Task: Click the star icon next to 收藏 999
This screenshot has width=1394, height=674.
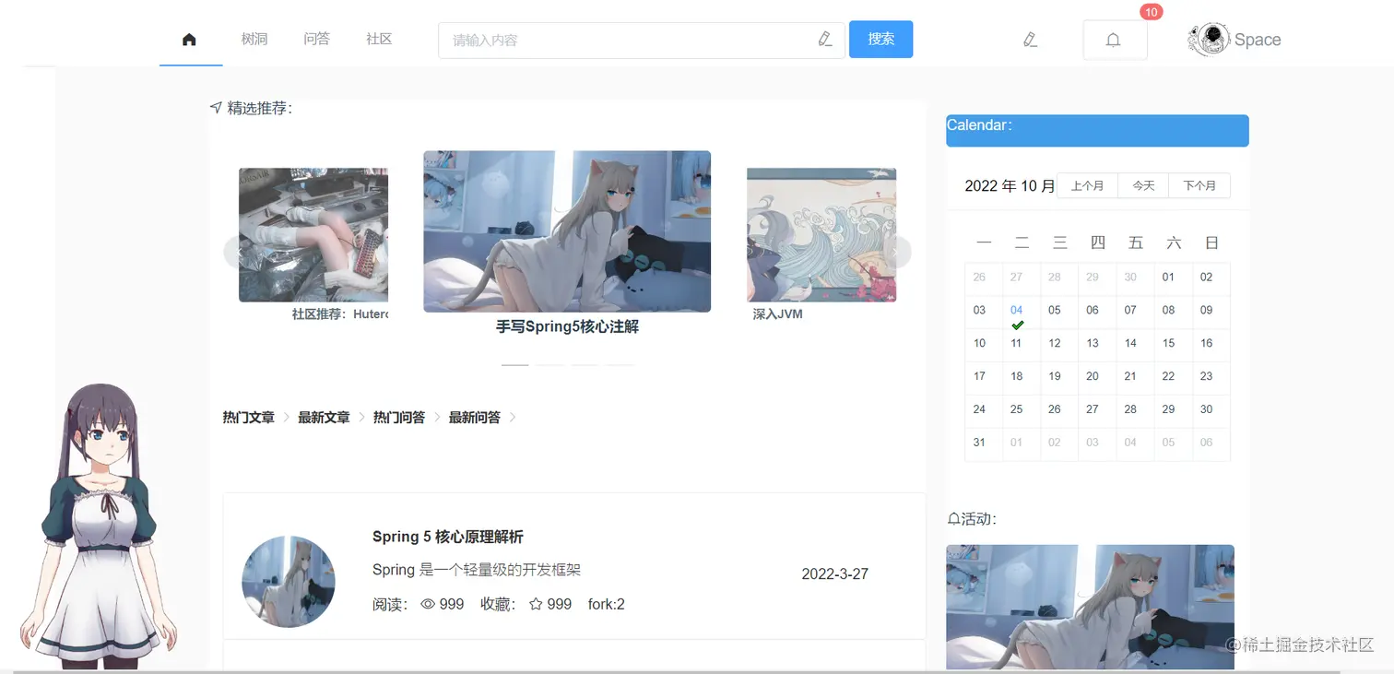Action: pyautogui.click(x=536, y=604)
